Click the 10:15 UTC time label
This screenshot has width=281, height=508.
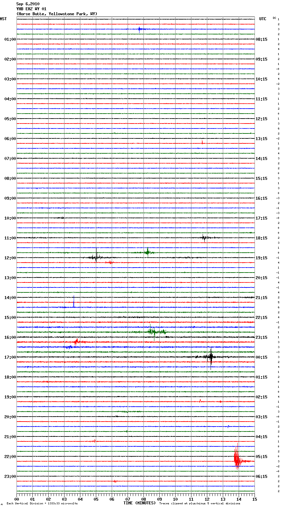tap(261, 79)
